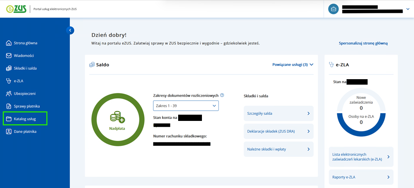Open Szczegóły salda
The width and height of the screenshot is (414, 188).
[x=278, y=114]
